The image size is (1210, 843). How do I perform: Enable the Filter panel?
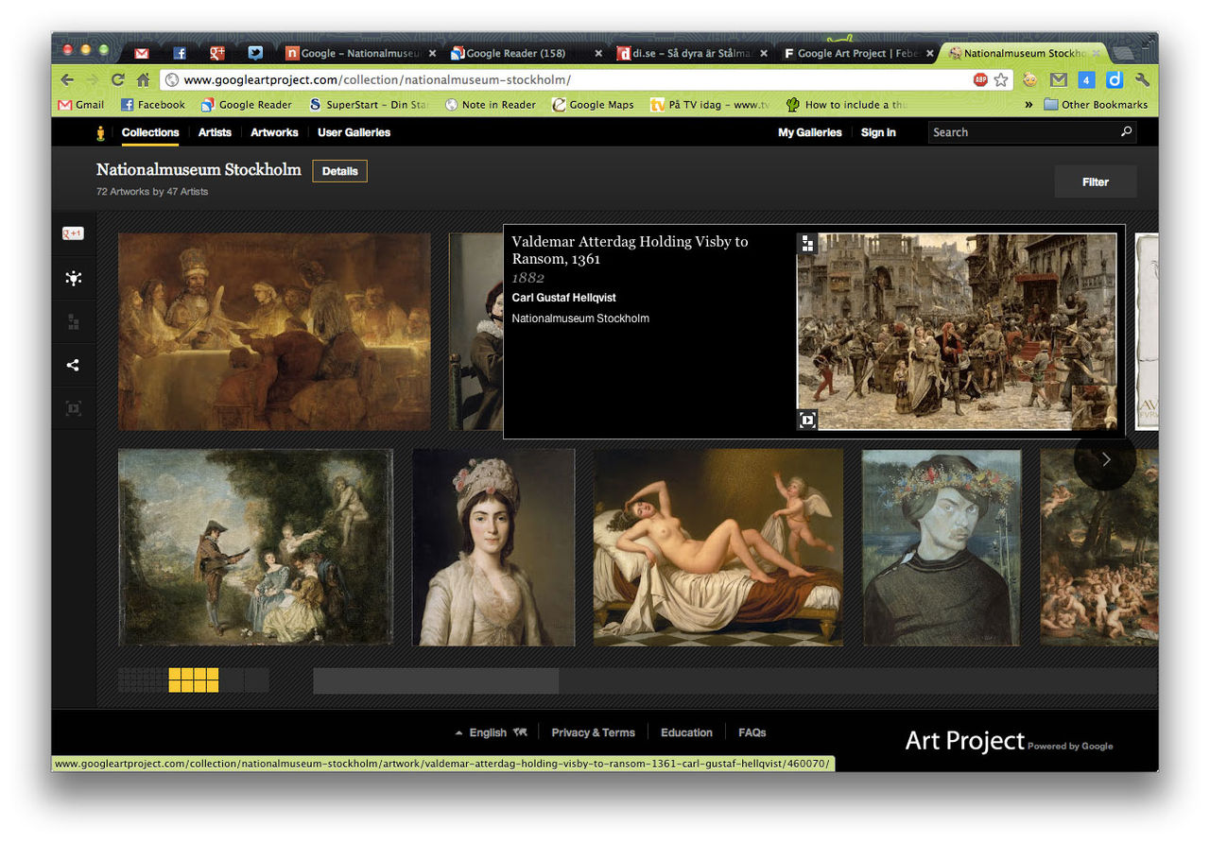(1095, 181)
